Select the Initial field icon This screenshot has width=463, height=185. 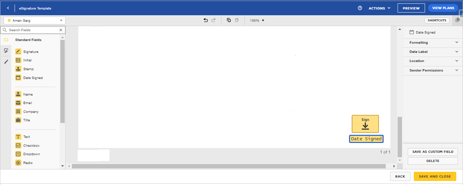18,60
